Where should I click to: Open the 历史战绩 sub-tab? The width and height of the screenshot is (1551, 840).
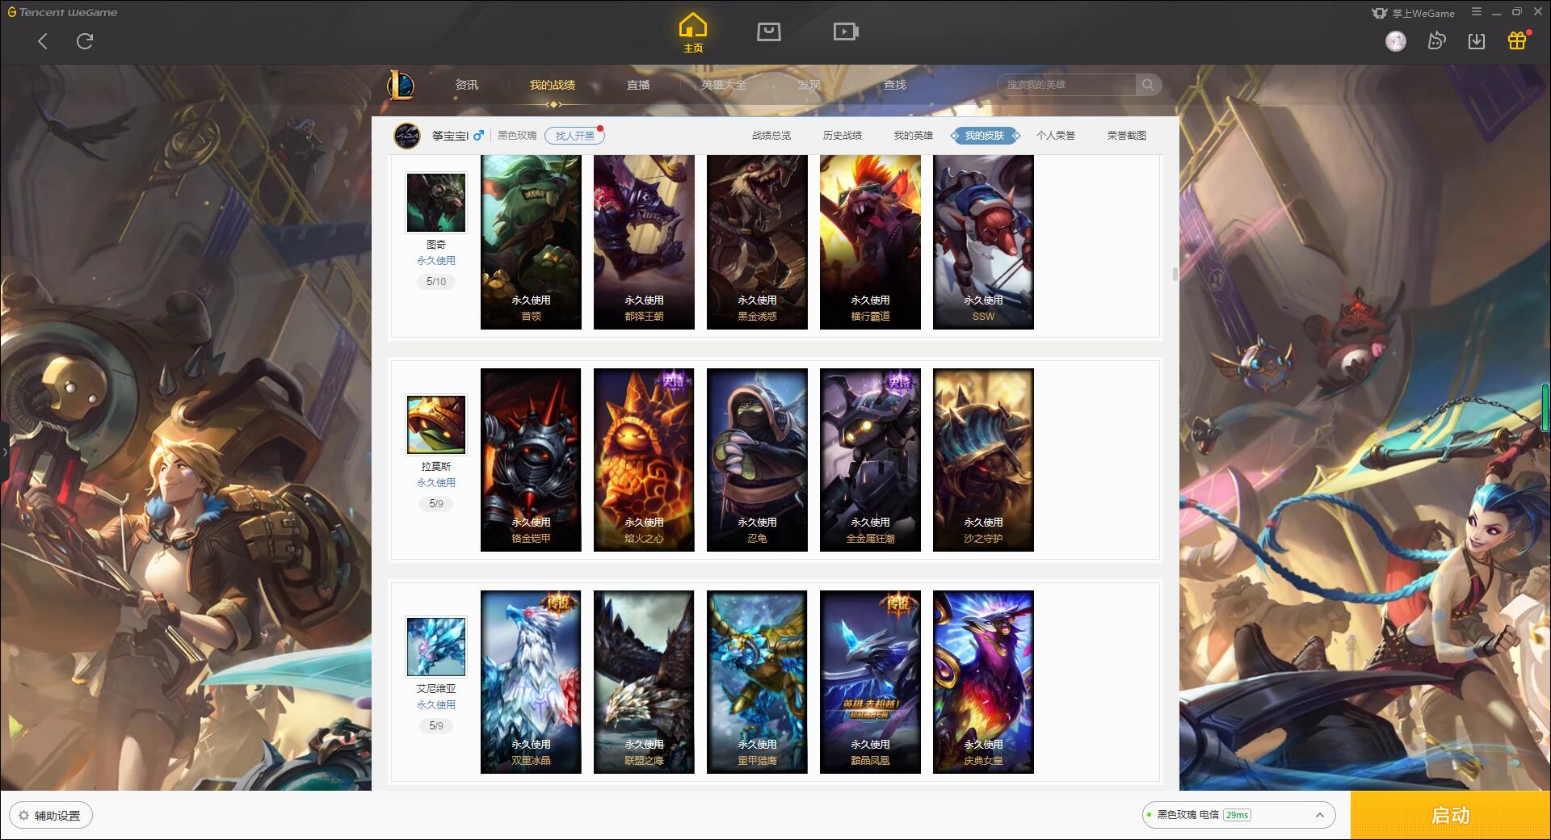tap(843, 136)
